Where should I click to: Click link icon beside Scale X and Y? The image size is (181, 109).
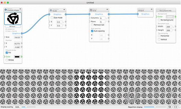(x=63, y=23)
